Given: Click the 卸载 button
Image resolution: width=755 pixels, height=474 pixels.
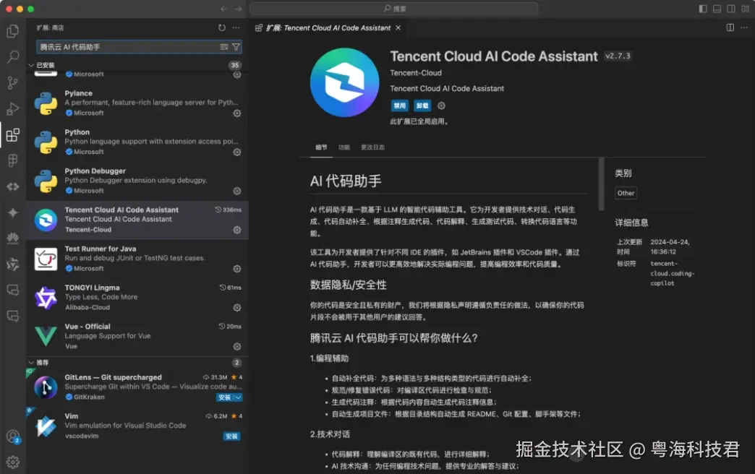Looking at the screenshot, I should pyautogui.click(x=422, y=105).
